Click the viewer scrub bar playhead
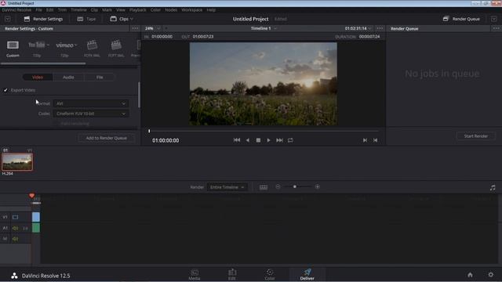 pyautogui.click(x=149, y=131)
